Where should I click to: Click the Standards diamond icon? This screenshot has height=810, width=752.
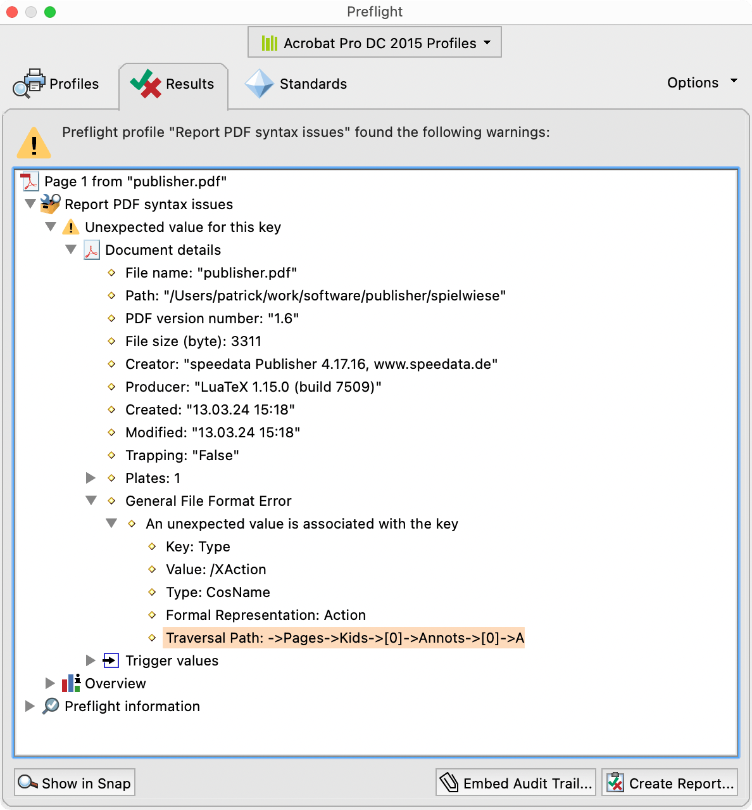tap(260, 84)
